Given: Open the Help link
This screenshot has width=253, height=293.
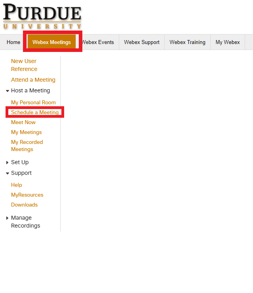Looking at the screenshot, I should click(x=17, y=185).
